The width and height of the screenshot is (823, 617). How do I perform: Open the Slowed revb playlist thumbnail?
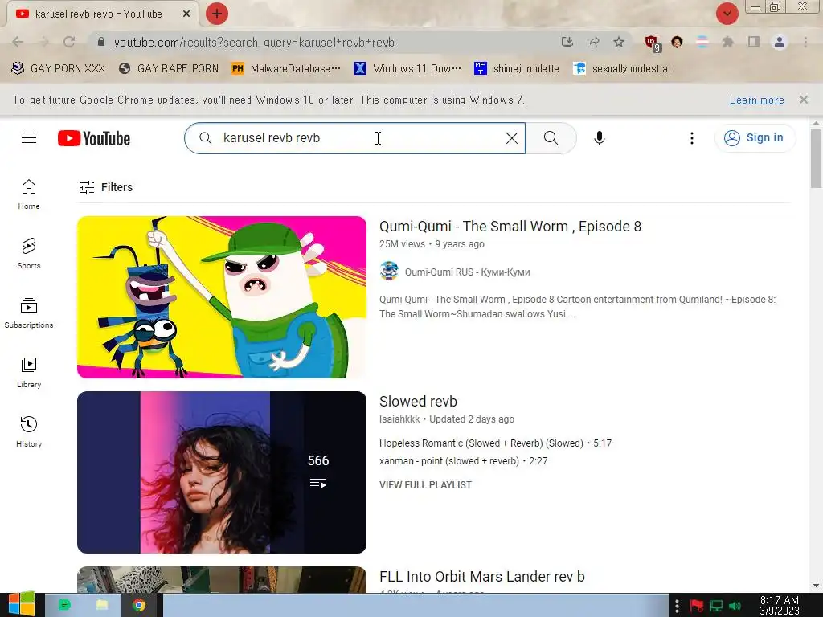pyautogui.click(x=222, y=472)
